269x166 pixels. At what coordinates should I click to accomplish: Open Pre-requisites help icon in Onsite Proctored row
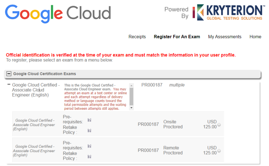pyautogui.click(x=89, y=120)
